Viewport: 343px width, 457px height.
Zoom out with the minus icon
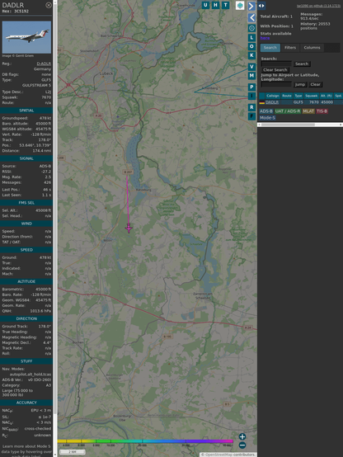point(242,445)
